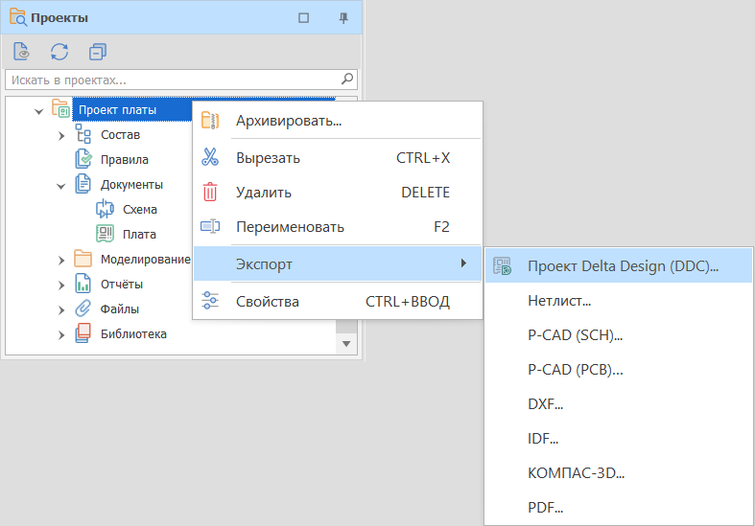Expand the Файлы node
This screenshot has height=526, width=755.
(x=61, y=310)
